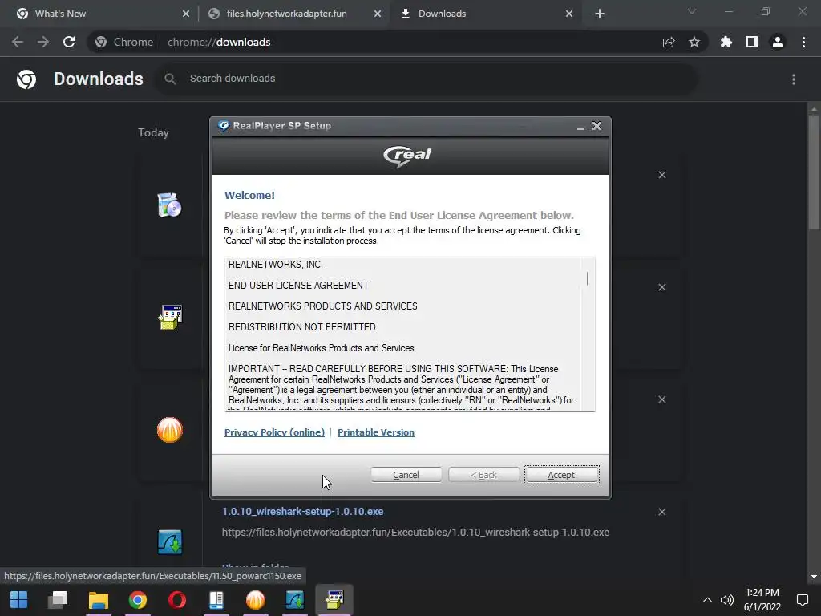Open the Extensions puzzle icon
This screenshot has height=616, width=821.
[x=726, y=42]
